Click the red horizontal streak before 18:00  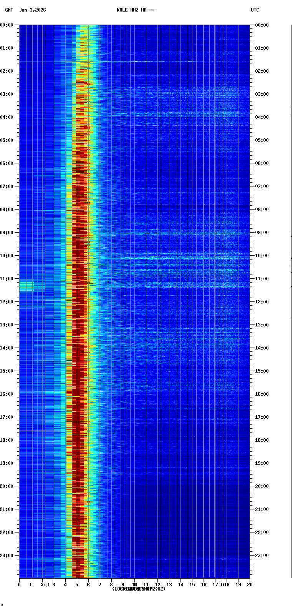(38, 431)
